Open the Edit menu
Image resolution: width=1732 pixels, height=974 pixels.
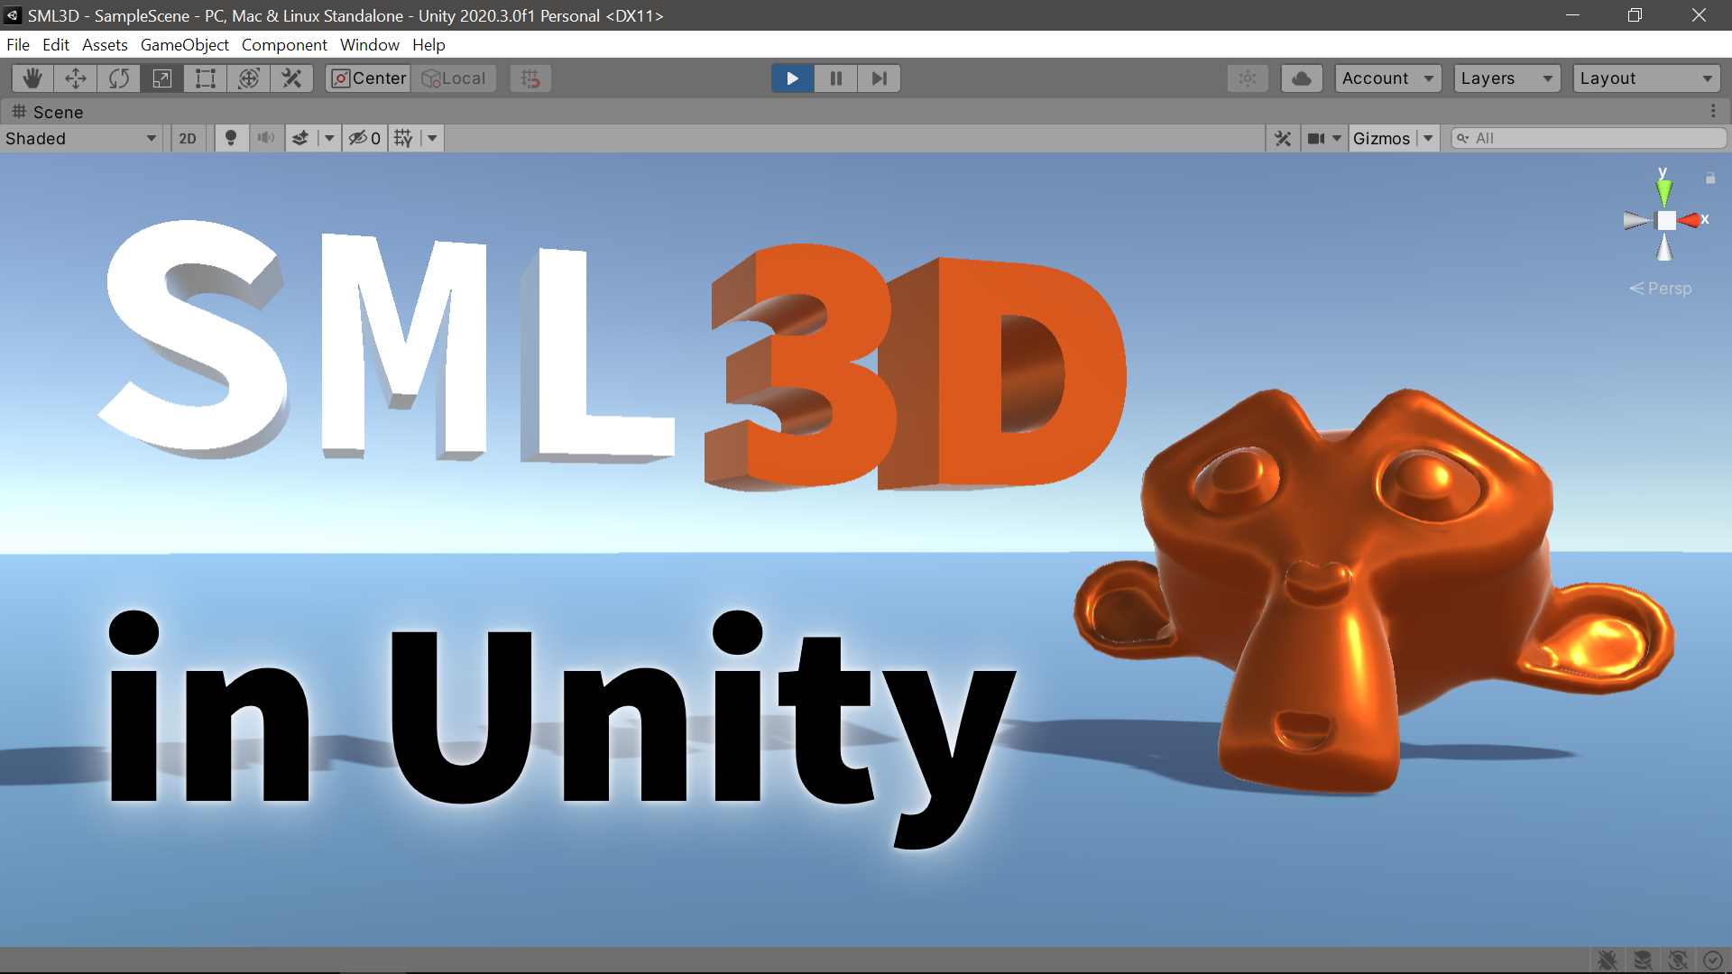click(x=56, y=45)
